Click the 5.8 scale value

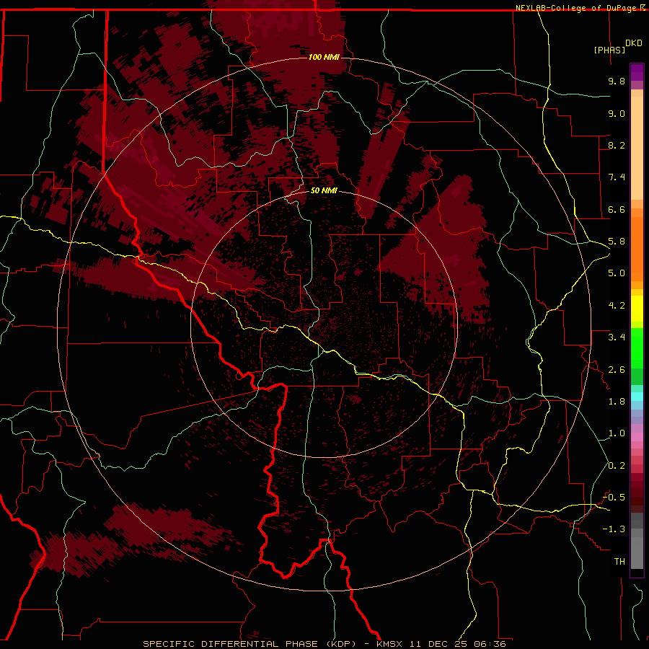[617, 242]
